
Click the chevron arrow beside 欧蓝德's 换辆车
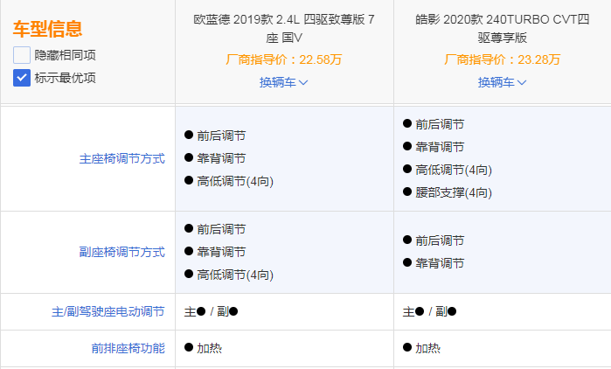[x=303, y=83]
